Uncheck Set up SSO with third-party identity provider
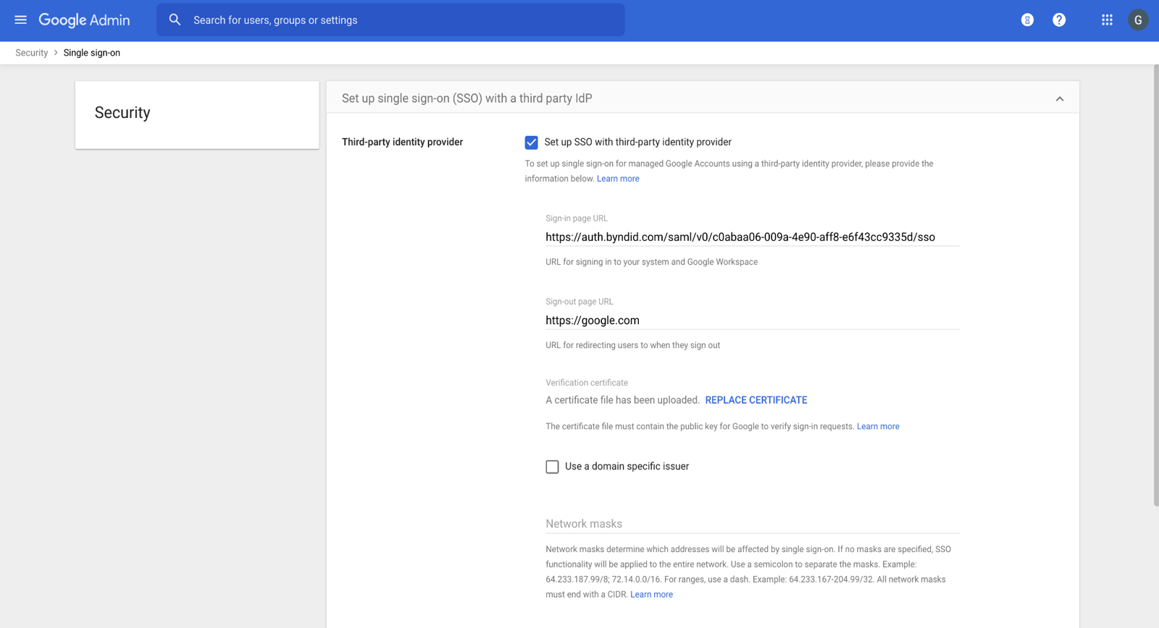The width and height of the screenshot is (1159, 628). (x=532, y=143)
